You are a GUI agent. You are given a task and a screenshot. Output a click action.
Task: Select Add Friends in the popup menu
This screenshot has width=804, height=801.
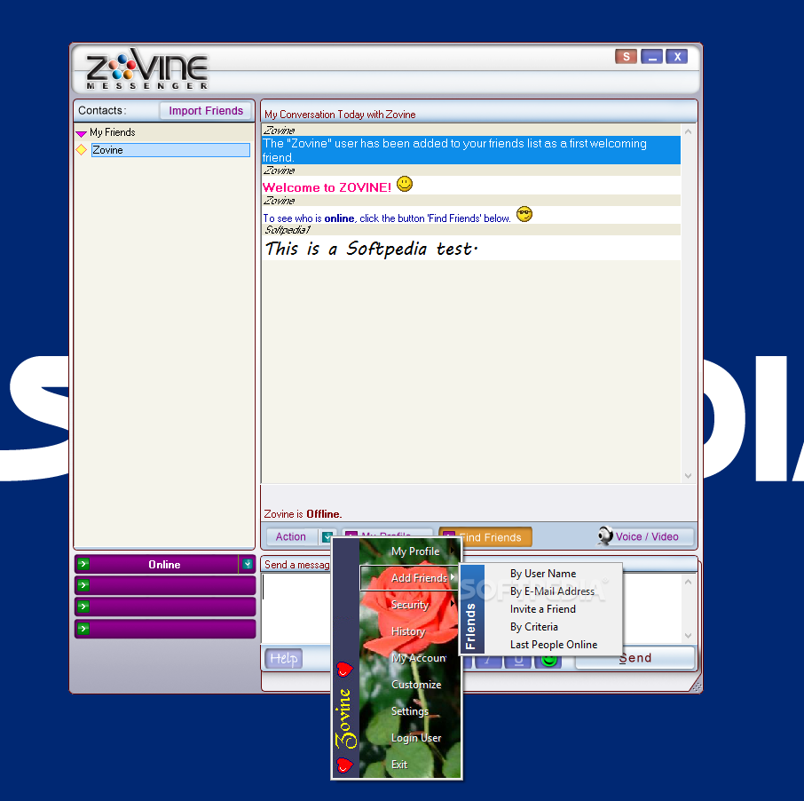click(411, 578)
